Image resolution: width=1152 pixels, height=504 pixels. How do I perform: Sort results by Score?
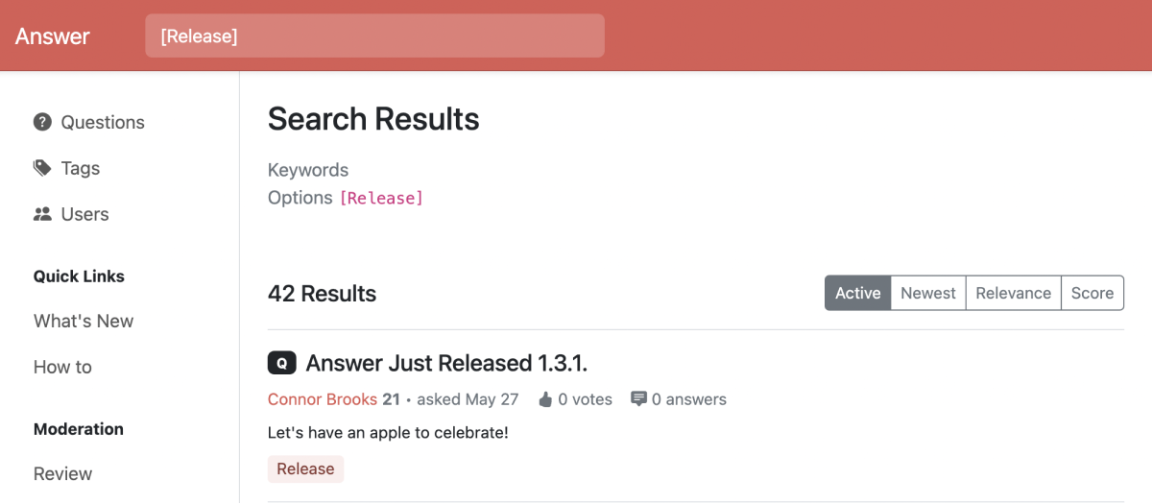[x=1092, y=294]
